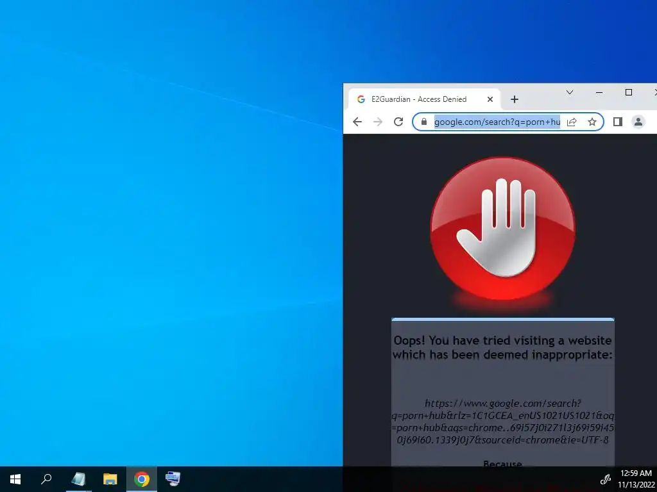Switch to Google Chrome on the taskbar

click(x=142, y=479)
